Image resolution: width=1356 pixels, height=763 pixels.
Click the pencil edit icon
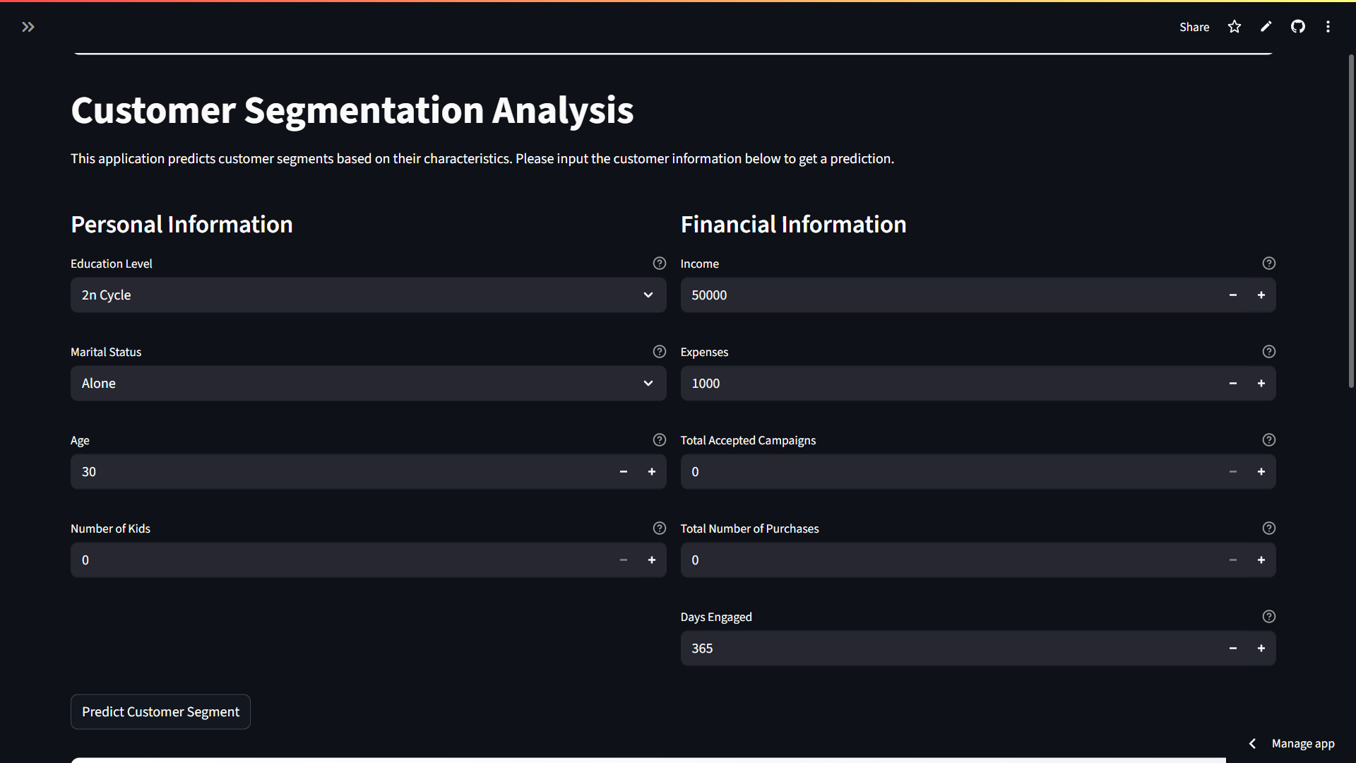tap(1266, 27)
